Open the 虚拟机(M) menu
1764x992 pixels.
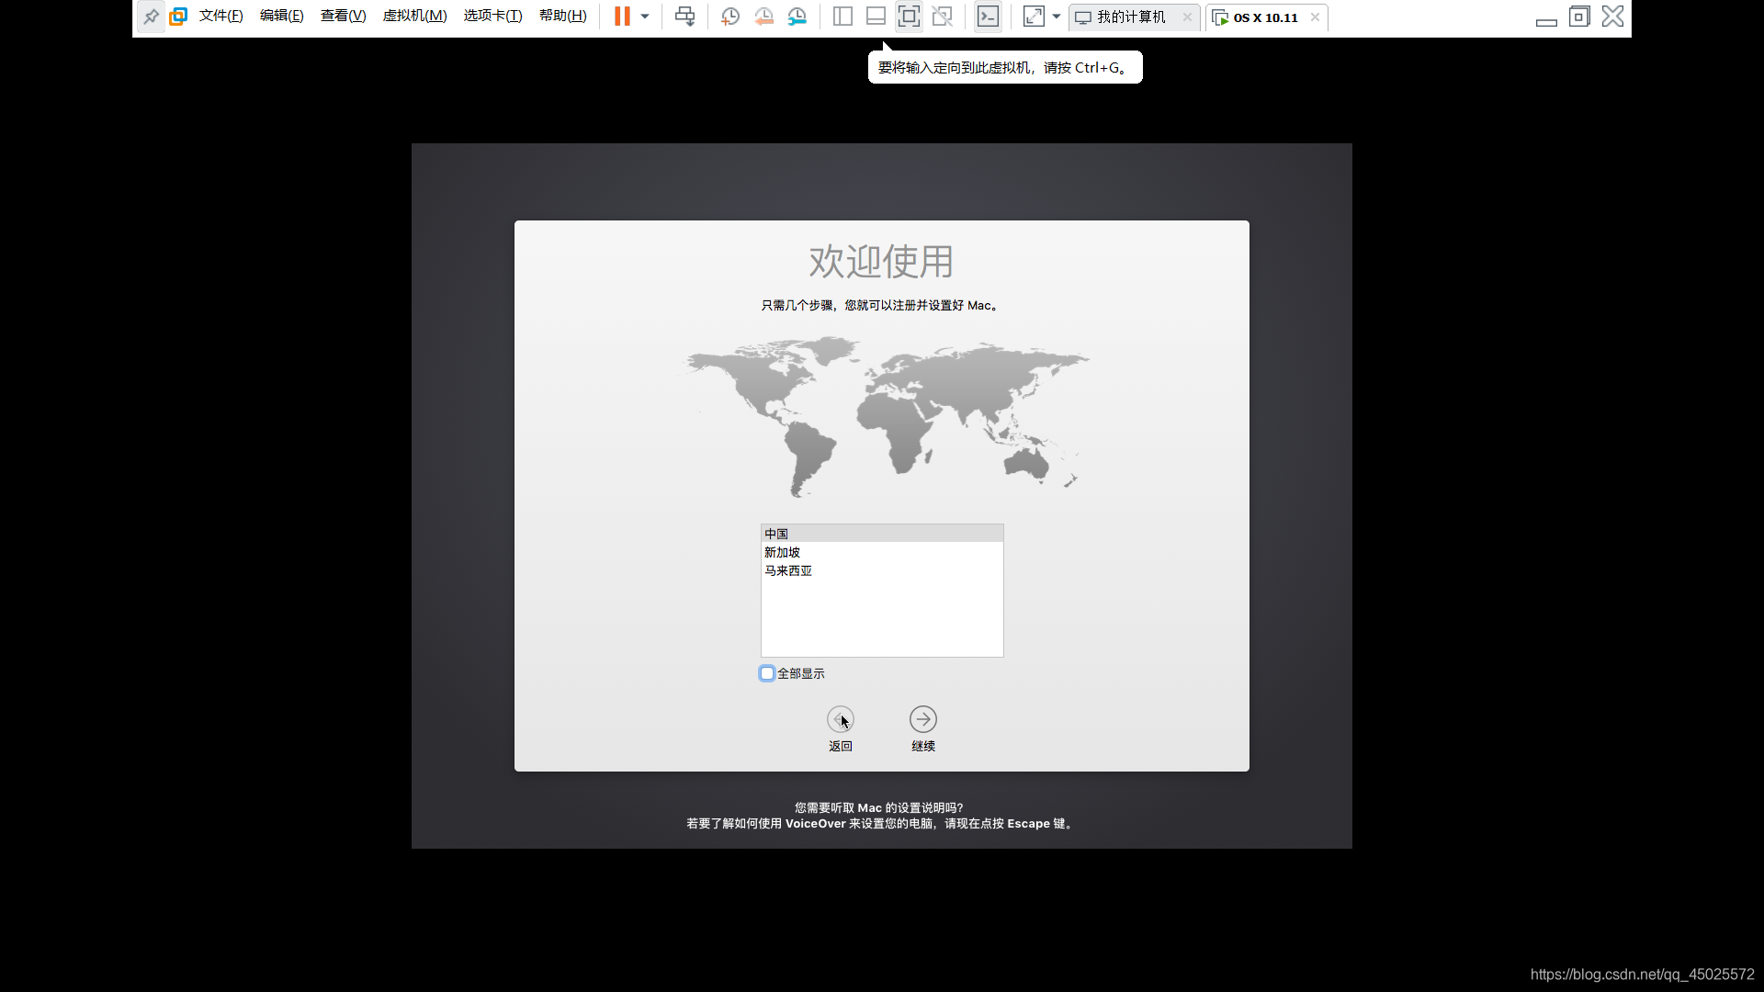pos(414,17)
